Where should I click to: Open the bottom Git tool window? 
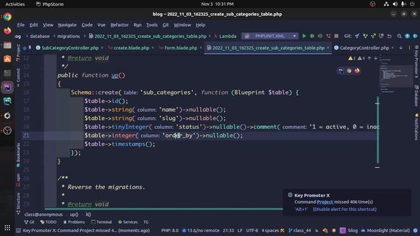pos(29,222)
